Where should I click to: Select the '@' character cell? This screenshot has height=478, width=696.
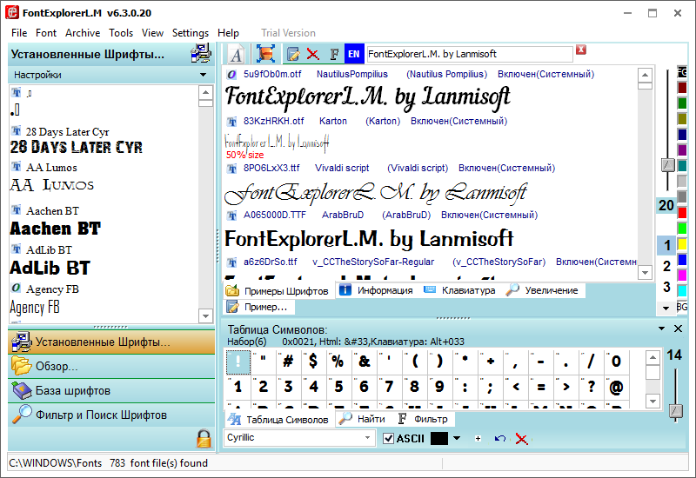point(616,387)
